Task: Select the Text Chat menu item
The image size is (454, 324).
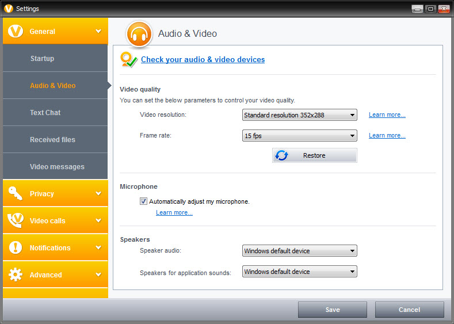Action: click(x=55, y=112)
